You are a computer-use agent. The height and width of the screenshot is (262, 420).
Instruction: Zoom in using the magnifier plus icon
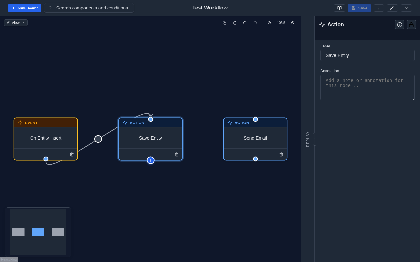293,23
